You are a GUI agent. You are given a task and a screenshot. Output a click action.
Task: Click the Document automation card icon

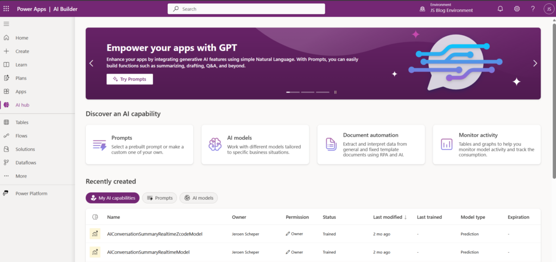(x=331, y=144)
